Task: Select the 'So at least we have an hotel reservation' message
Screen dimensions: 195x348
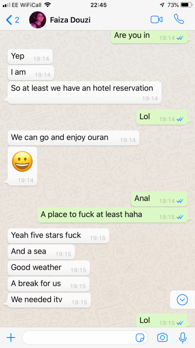Action: (x=84, y=92)
